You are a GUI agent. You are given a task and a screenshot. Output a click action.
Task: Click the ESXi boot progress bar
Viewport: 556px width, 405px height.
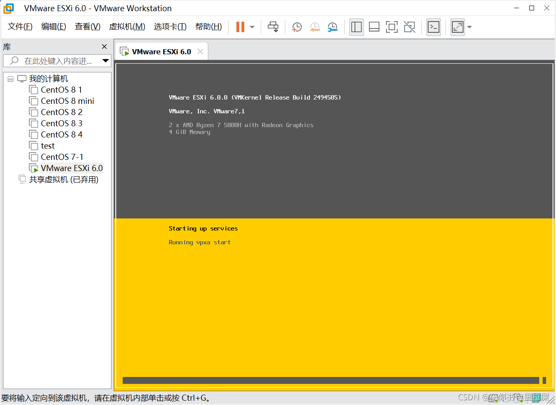click(334, 380)
